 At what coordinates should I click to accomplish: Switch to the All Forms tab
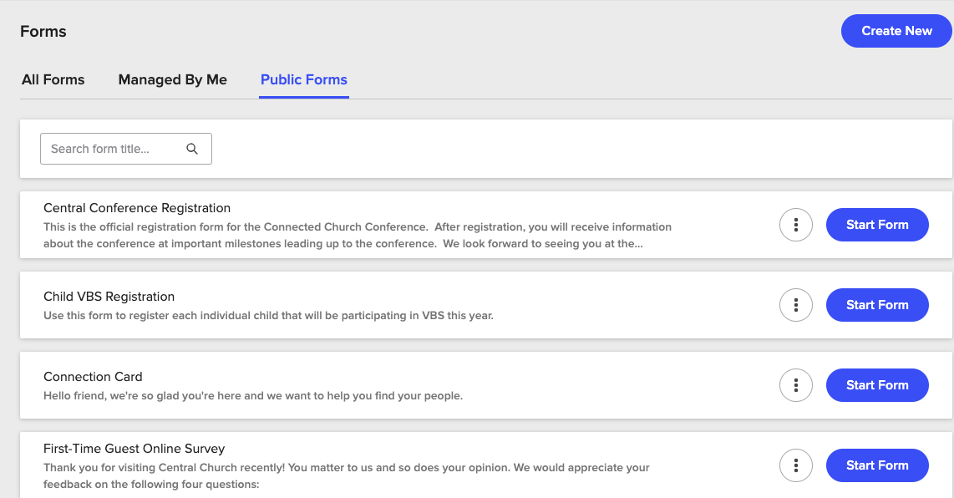(x=53, y=79)
